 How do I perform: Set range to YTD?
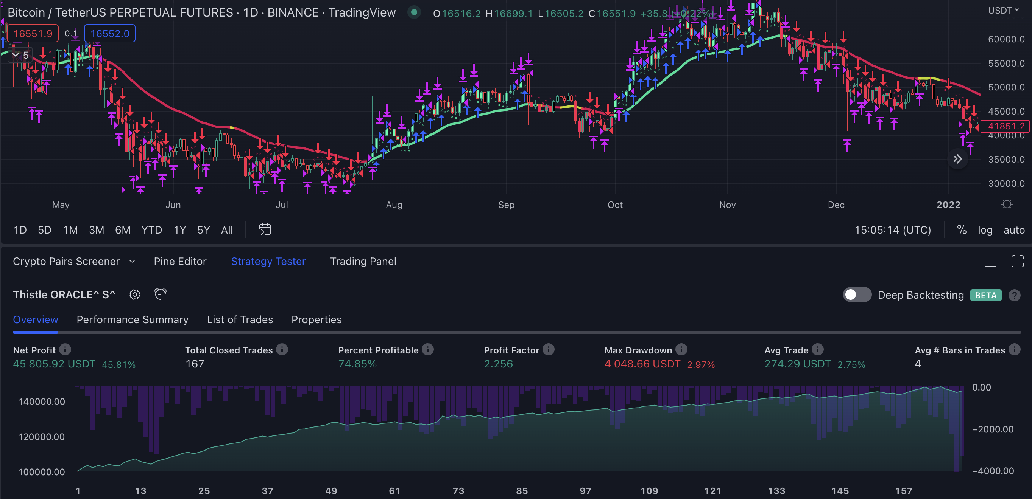point(151,230)
